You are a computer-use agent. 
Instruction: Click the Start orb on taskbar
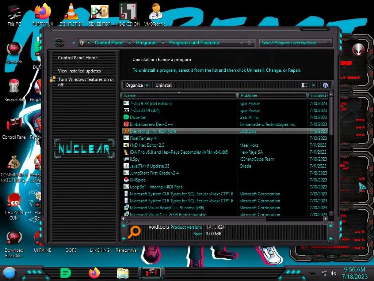(9, 273)
